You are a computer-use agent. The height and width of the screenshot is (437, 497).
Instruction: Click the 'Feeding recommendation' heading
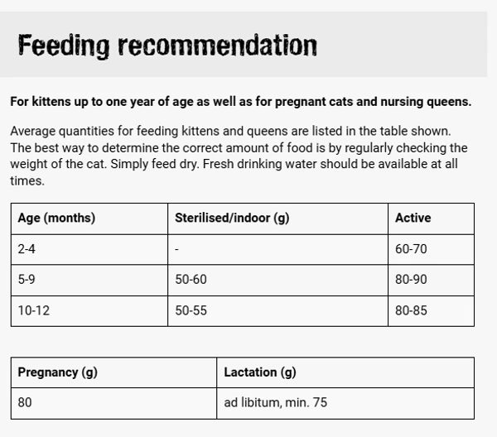[167, 46]
